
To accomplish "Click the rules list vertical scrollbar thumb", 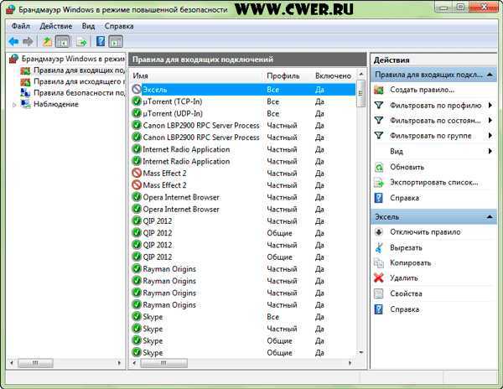I will 360,93.
